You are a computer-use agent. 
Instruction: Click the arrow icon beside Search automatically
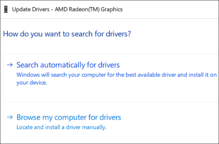click(x=10, y=65)
